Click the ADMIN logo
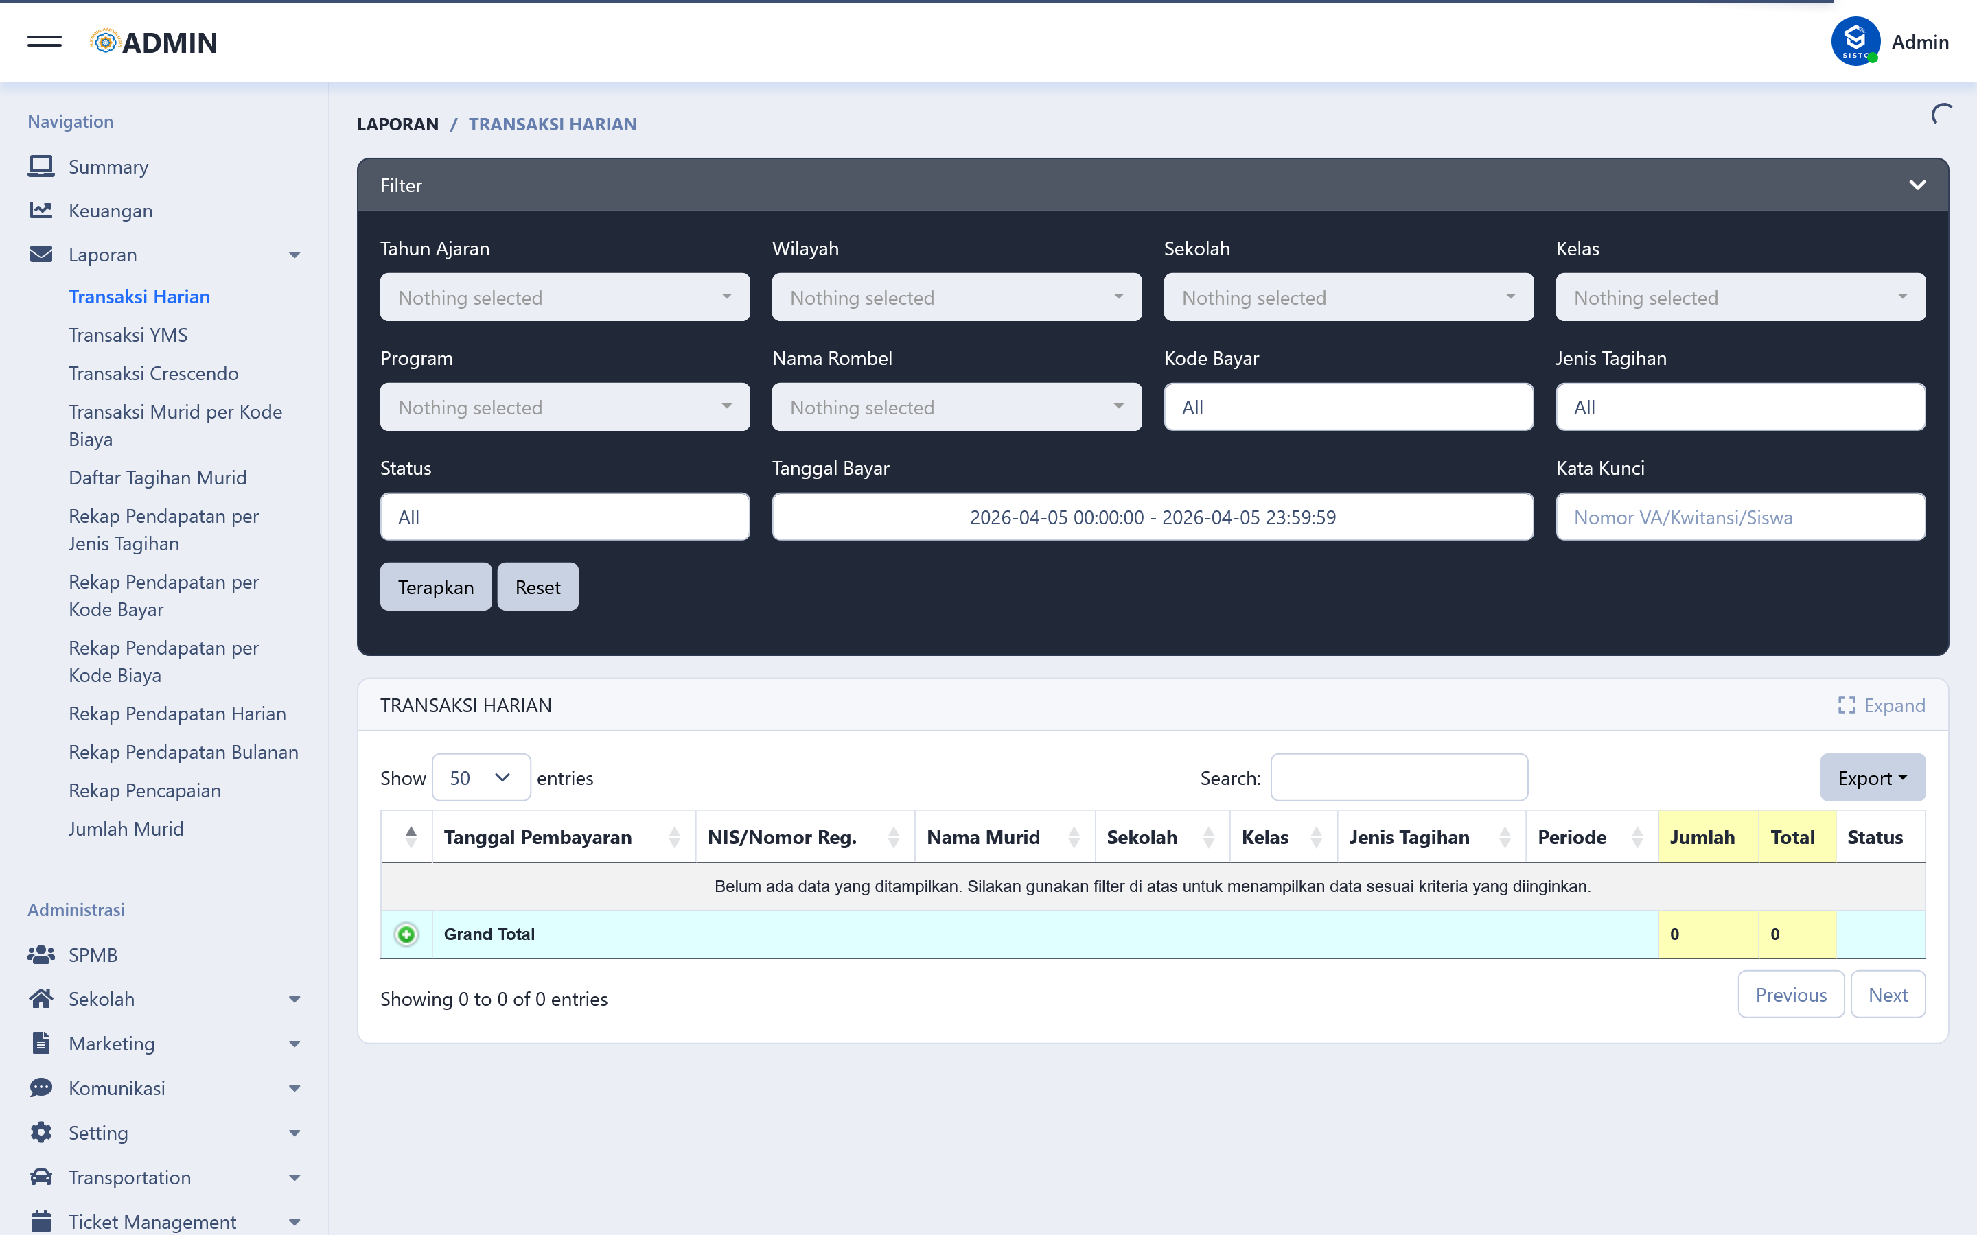This screenshot has height=1235, width=1977. coord(154,42)
